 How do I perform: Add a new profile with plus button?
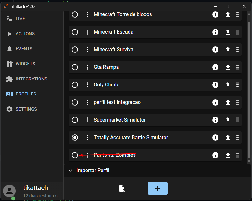click(x=157, y=188)
